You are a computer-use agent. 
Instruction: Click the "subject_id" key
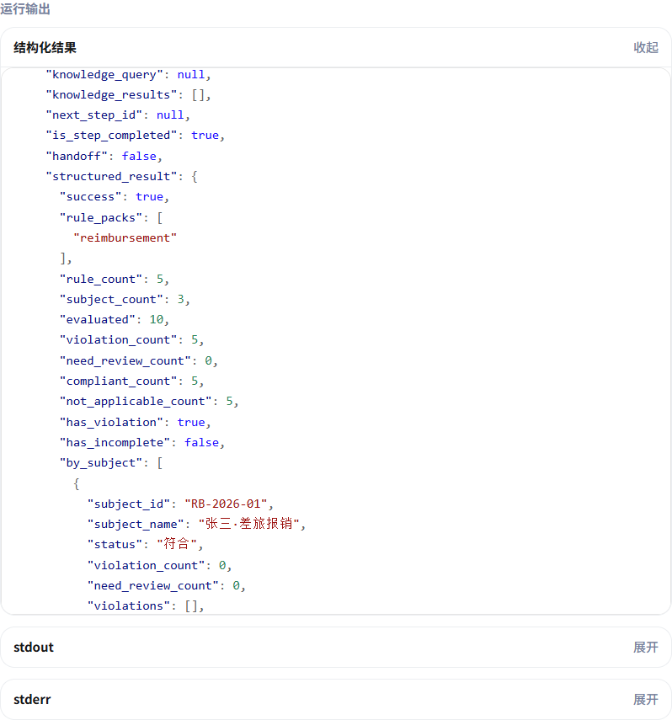129,504
